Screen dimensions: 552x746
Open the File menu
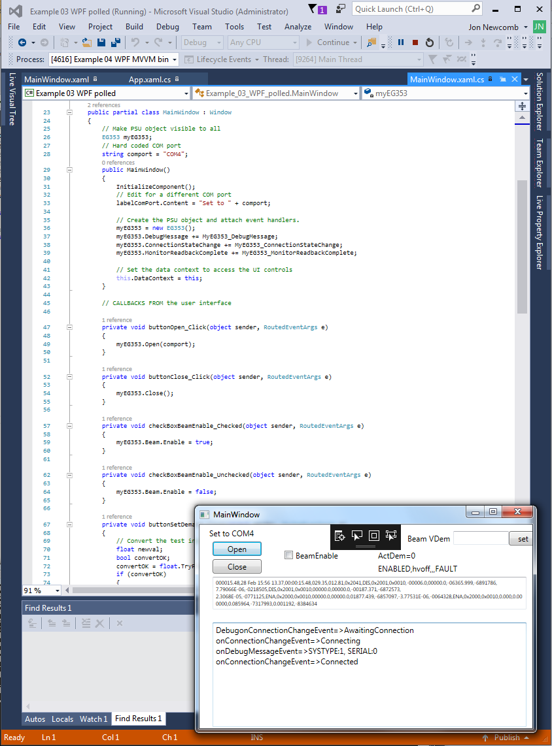pos(14,27)
